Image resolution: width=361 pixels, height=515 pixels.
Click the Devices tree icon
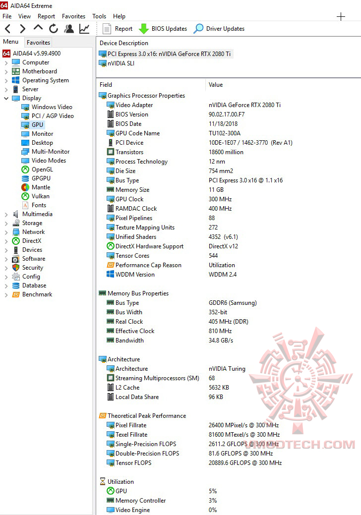coord(16,250)
